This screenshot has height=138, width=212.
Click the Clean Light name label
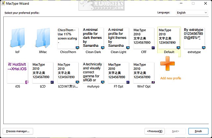[x=119, y=52]
